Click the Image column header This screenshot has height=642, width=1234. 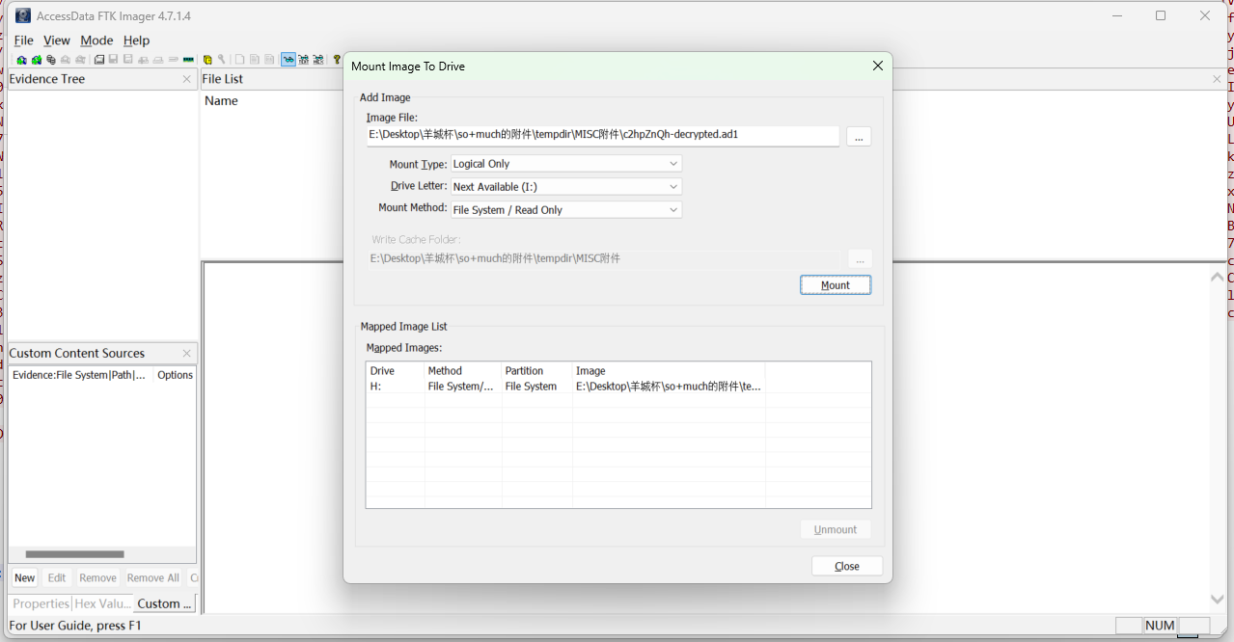(x=669, y=371)
